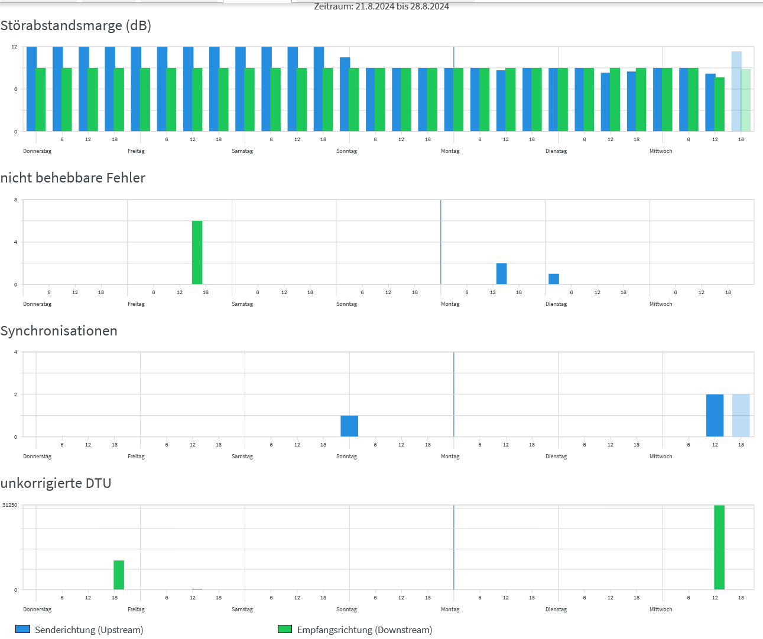Screen dimensions: 763x639
Task: Select the green Donnerstag bar in unkorrigierte DTU
Action: coord(119,575)
